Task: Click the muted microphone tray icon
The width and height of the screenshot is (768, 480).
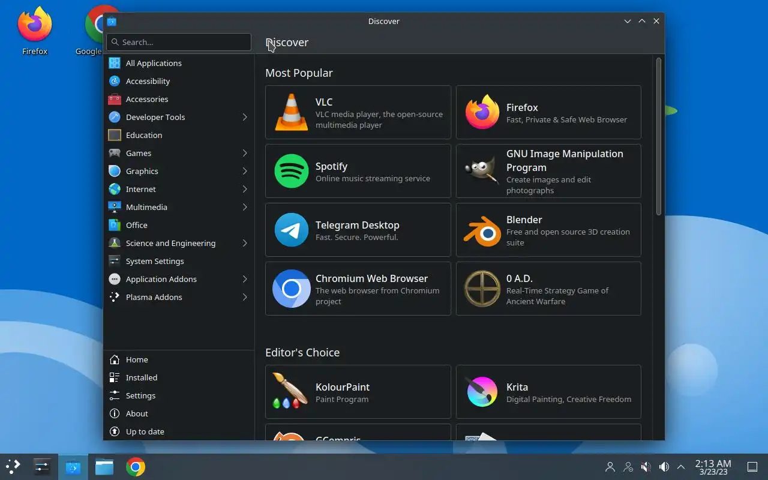Action: pos(646,467)
